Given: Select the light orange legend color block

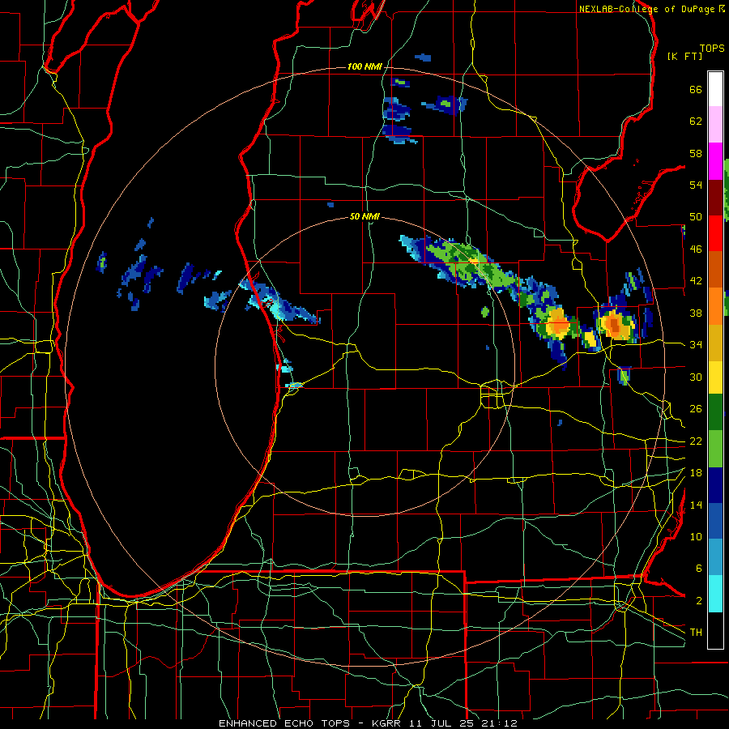Looking at the screenshot, I should [x=715, y=306].
